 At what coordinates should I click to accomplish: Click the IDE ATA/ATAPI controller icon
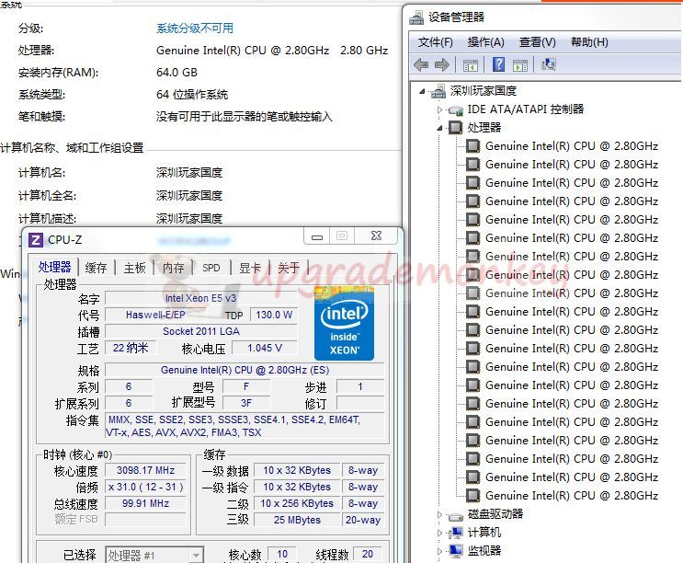[456, 109]
